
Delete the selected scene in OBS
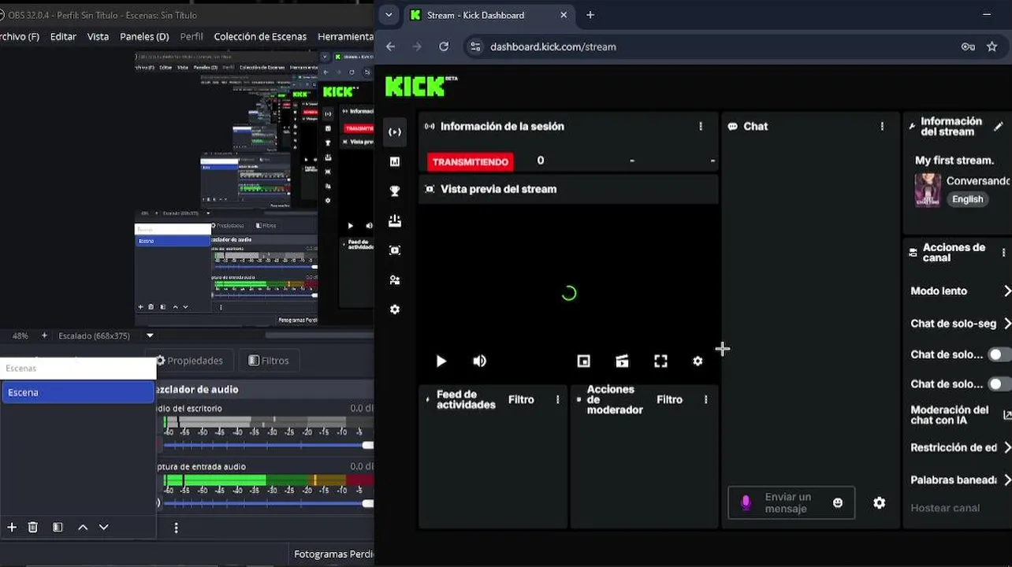33,527
